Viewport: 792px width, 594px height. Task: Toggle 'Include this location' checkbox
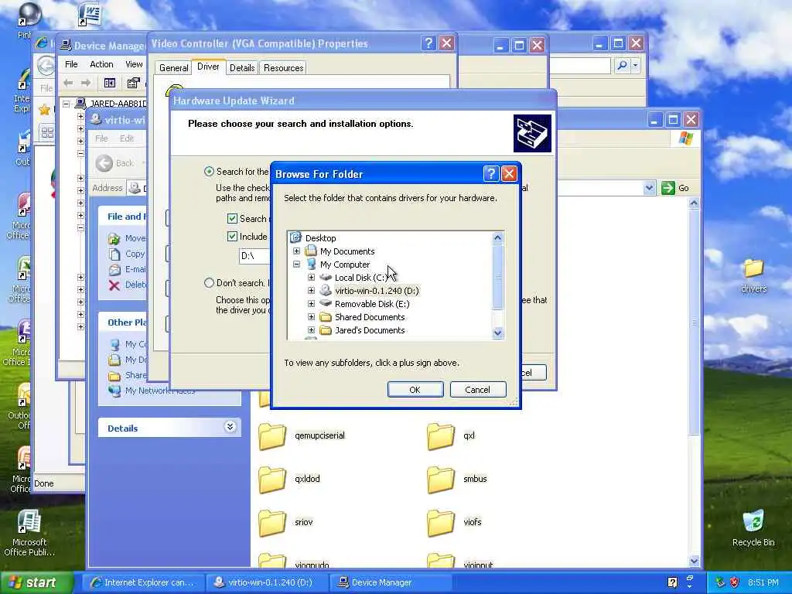[232, 236]
